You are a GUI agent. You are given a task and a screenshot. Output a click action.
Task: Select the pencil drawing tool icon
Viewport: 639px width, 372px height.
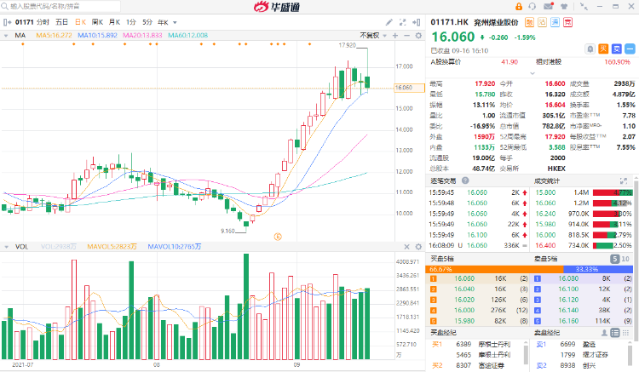click(x=389, y=22)
